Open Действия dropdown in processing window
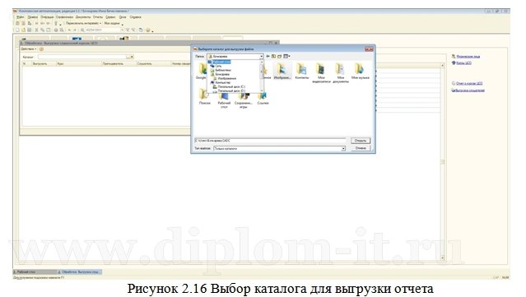This screenshot has height=297, width=526. click(29, 49)
